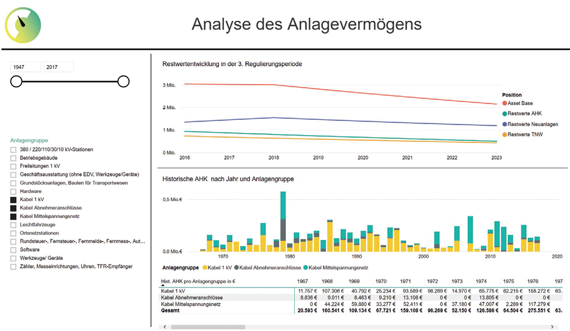Click the green gauge logo icon
The height and width of the screenshot is (331, 570).
coord(23,24)
